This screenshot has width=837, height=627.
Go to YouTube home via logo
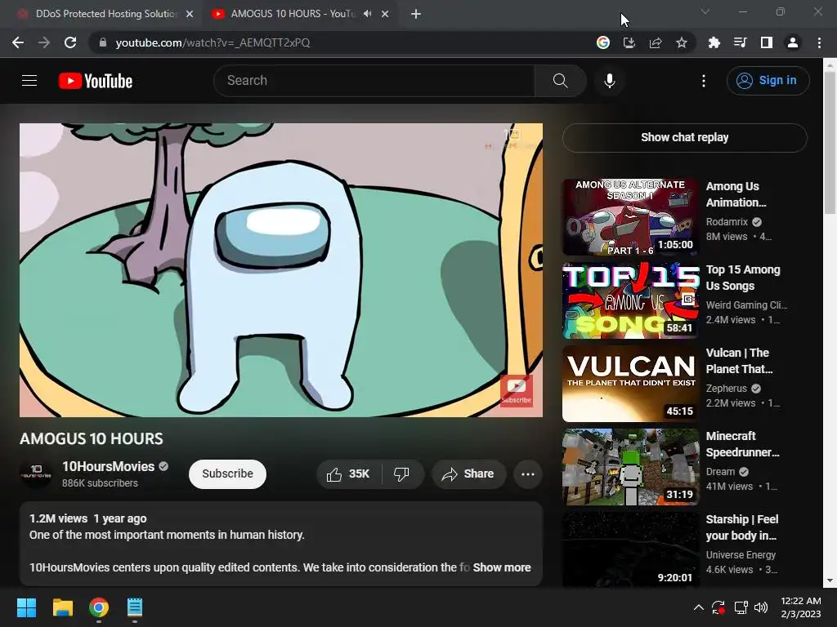pos(96,81)
